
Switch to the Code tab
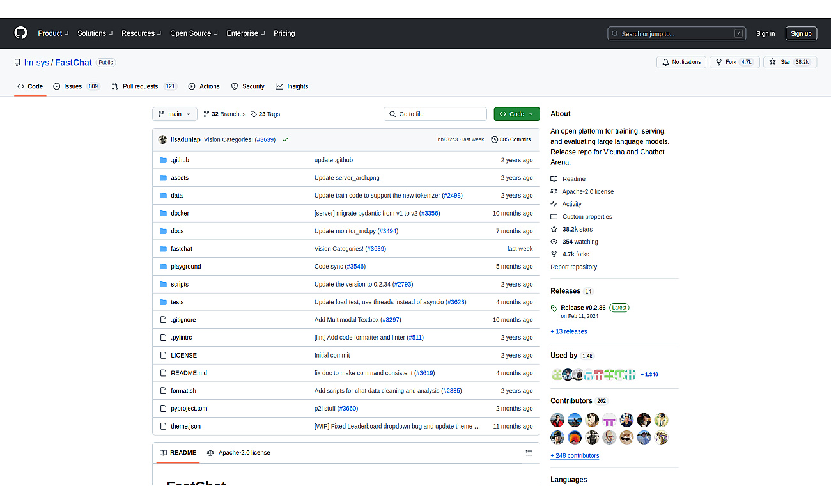pyautogui.click(x=30, y=86)
